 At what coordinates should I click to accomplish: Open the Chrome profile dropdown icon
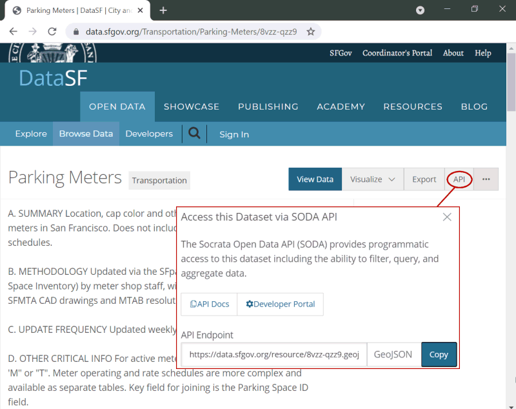click(x=420, y=10)
